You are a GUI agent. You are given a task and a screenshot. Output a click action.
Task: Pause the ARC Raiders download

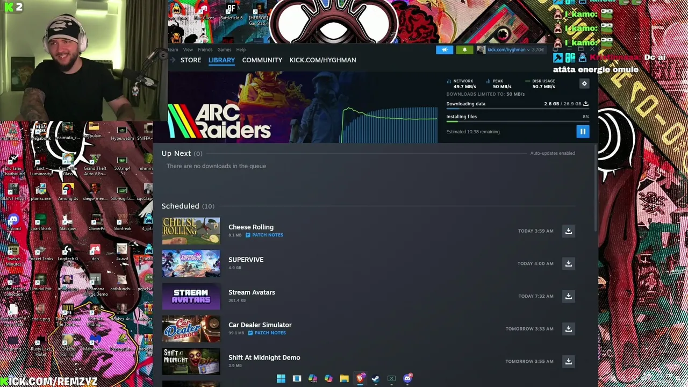583,132
